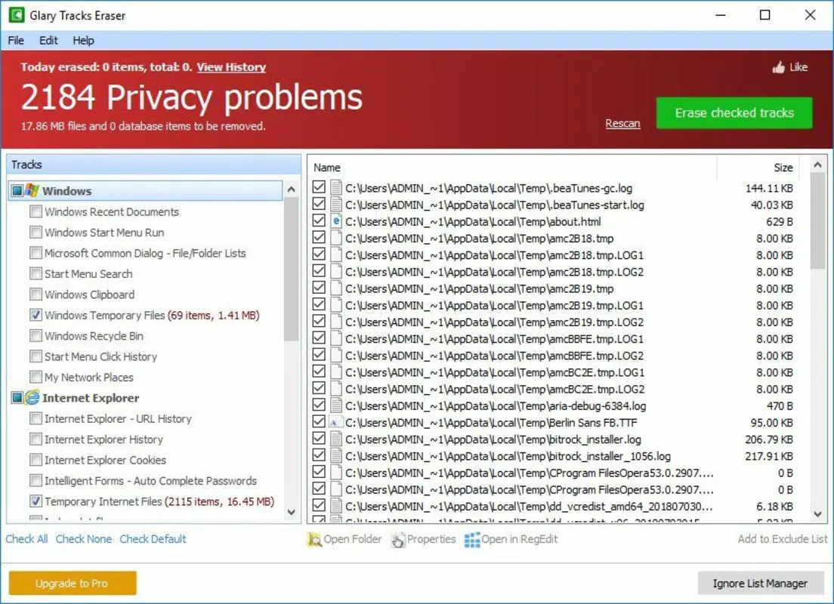The image size is (834, 604).
Task: Open the View History link
Action: coord(231,67)
